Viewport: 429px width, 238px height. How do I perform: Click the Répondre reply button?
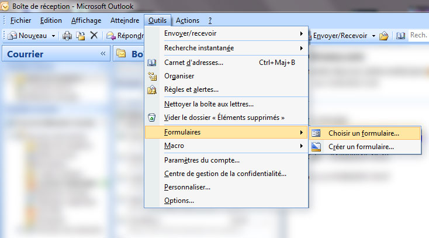click(x=124, y=36)
